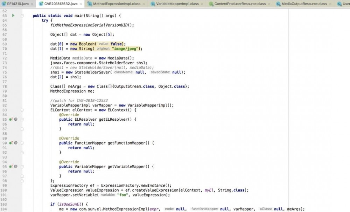
Task: Click the ExpressionFactory.newInstance call
Action: coord(136,185)
